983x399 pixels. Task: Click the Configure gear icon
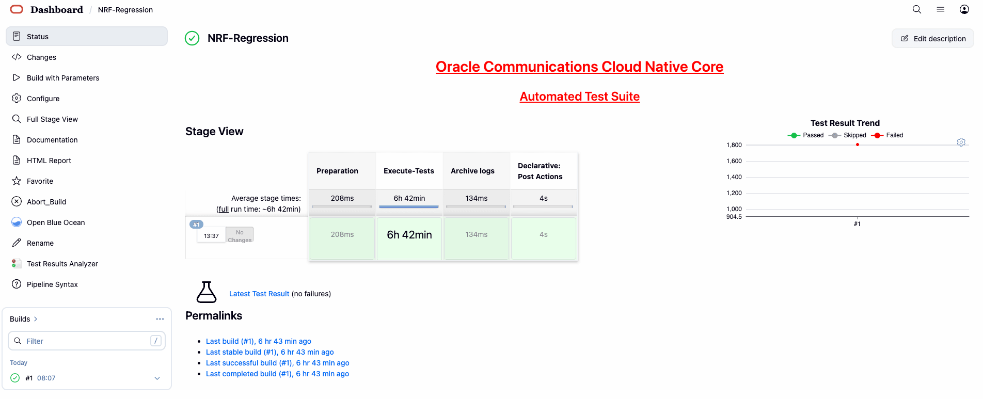(17, 98)
